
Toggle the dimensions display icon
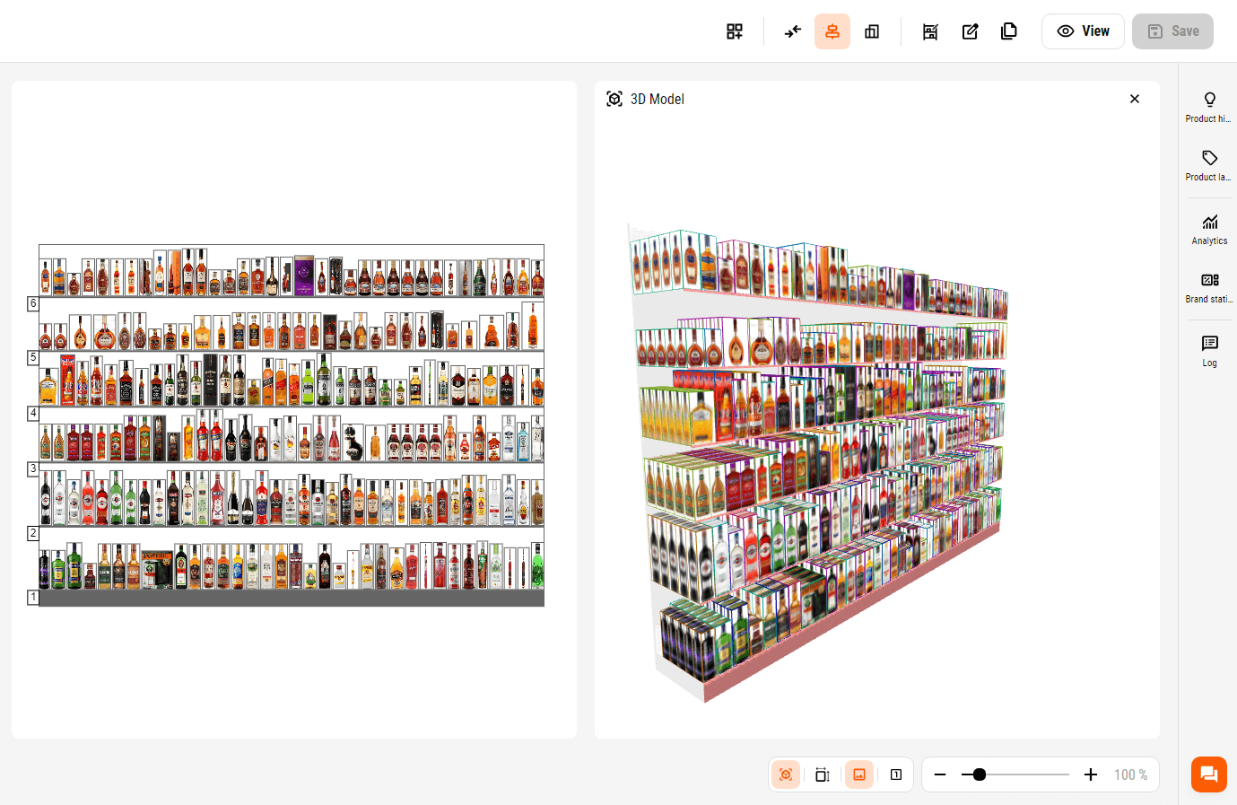(x=823, y=774)
